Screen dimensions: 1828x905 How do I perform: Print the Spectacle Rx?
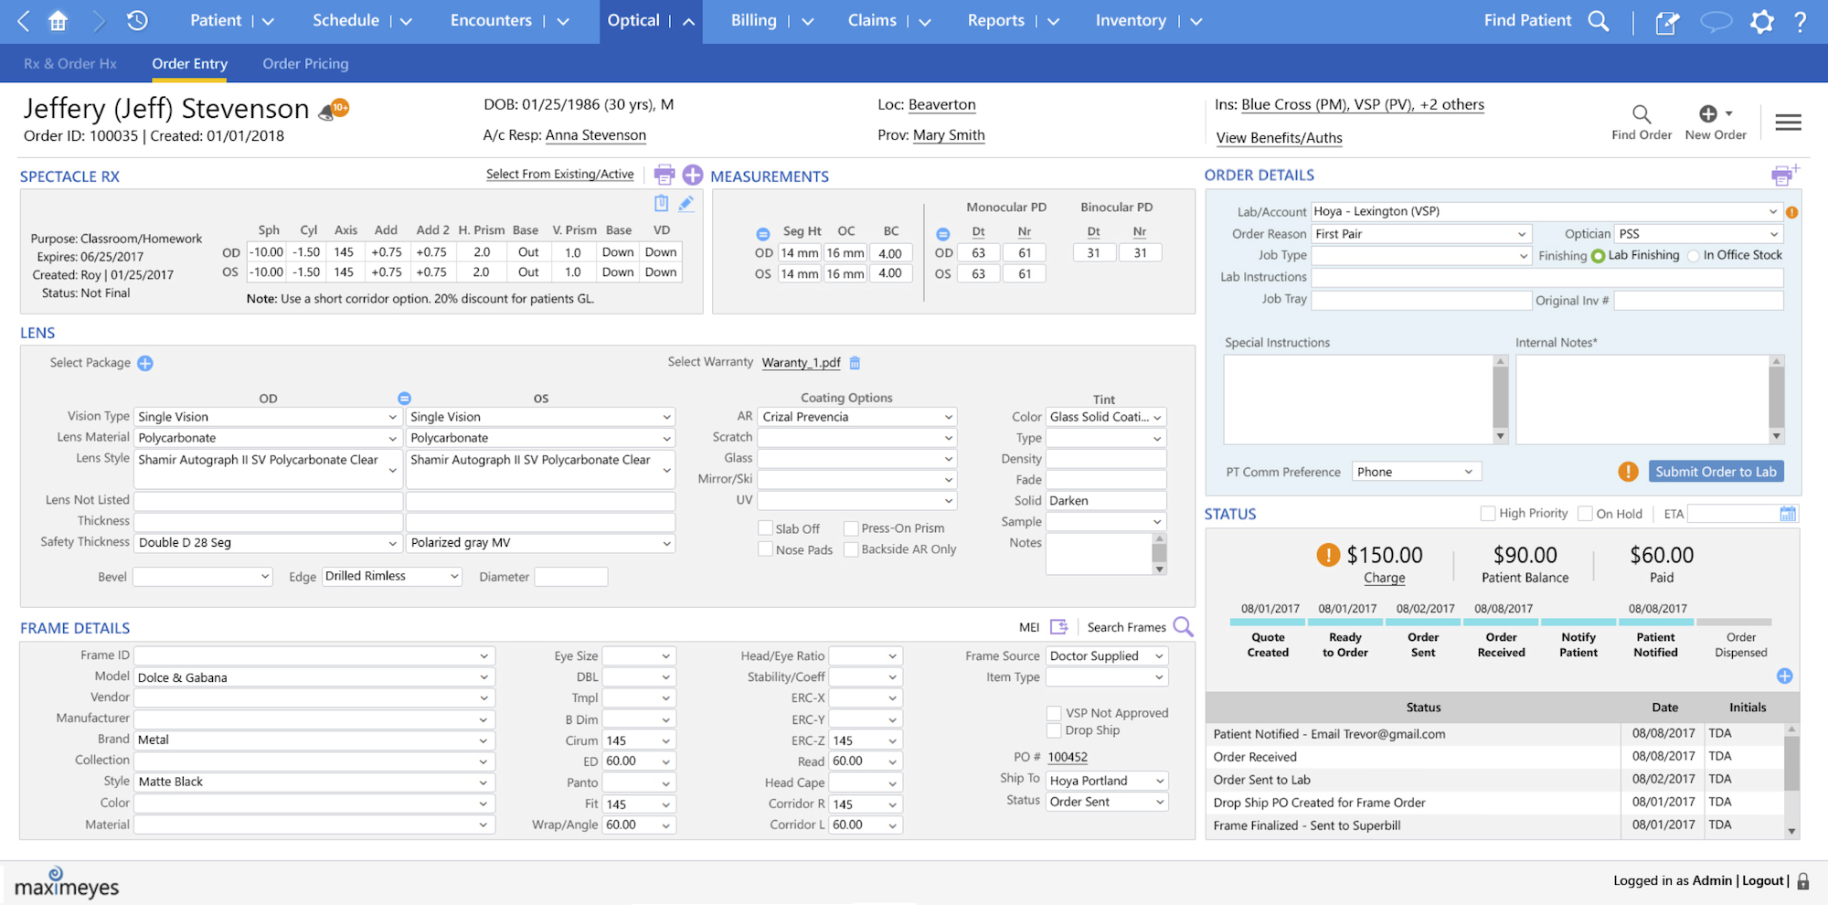pos(664,175)
